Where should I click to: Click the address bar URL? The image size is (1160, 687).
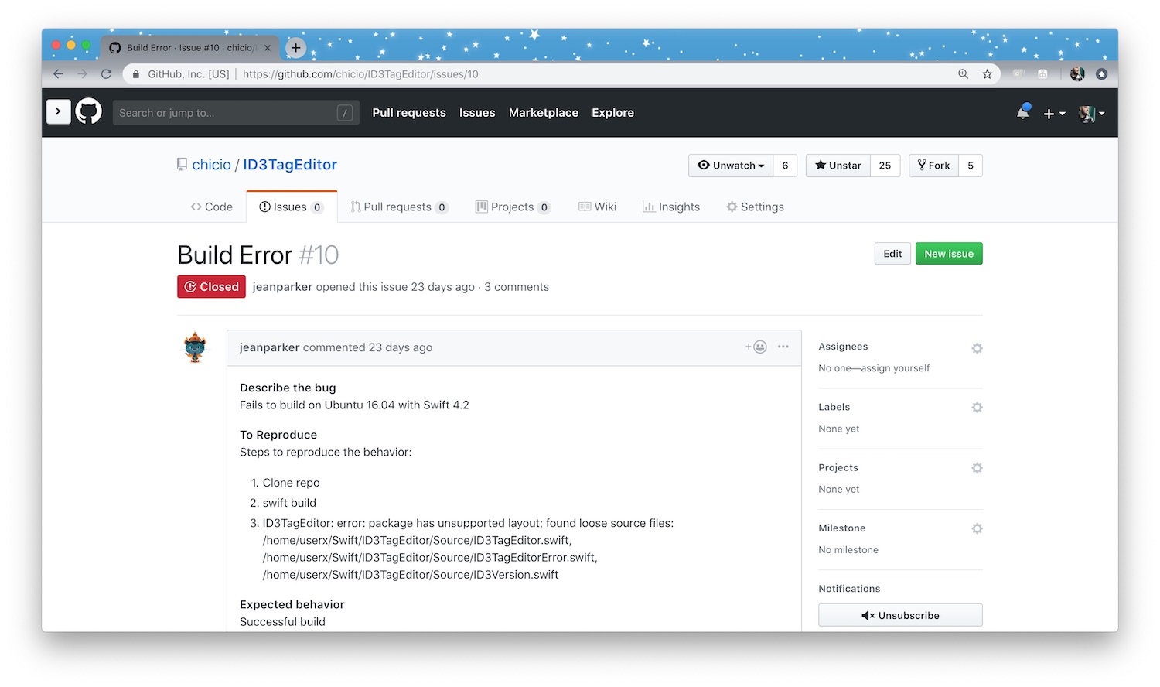click(360, 74)
